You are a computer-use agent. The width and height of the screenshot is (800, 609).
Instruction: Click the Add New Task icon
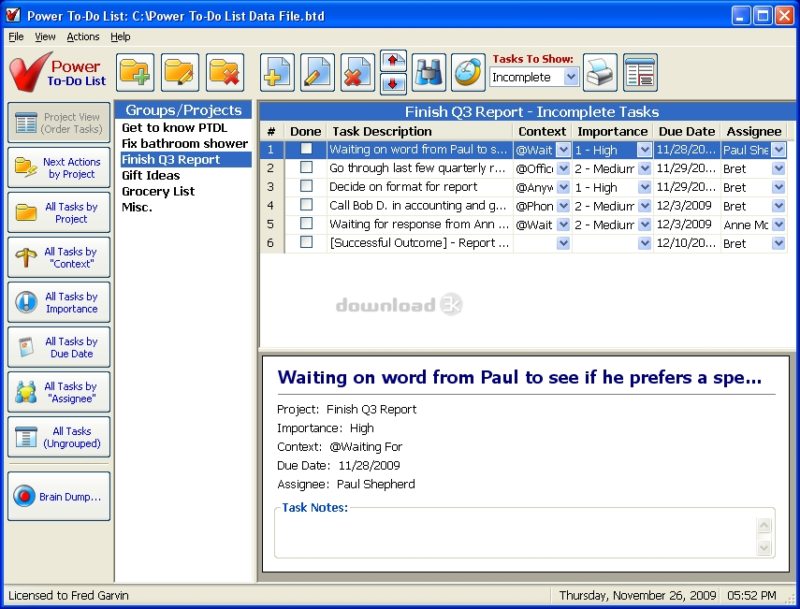tap(277, 72)
